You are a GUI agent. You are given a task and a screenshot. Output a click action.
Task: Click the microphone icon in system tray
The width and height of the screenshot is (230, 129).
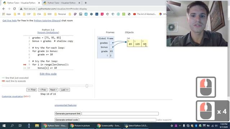pos(184,126)
